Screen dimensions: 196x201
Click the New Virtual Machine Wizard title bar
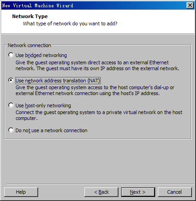coord(94,5)
